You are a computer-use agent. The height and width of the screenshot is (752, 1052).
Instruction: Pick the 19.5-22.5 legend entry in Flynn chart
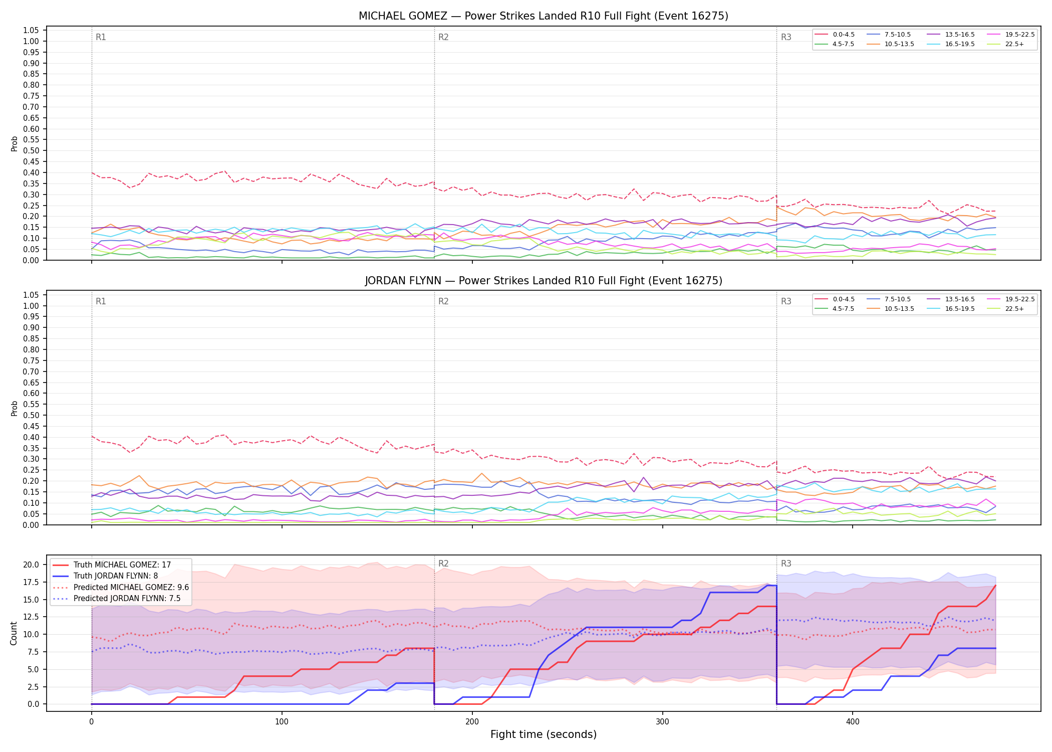[1011, 299]
